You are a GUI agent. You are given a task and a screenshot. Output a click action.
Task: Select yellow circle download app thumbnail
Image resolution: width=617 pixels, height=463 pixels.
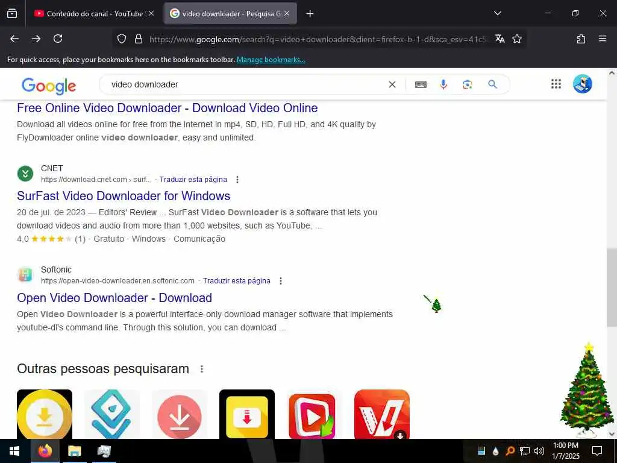(45, 414)
